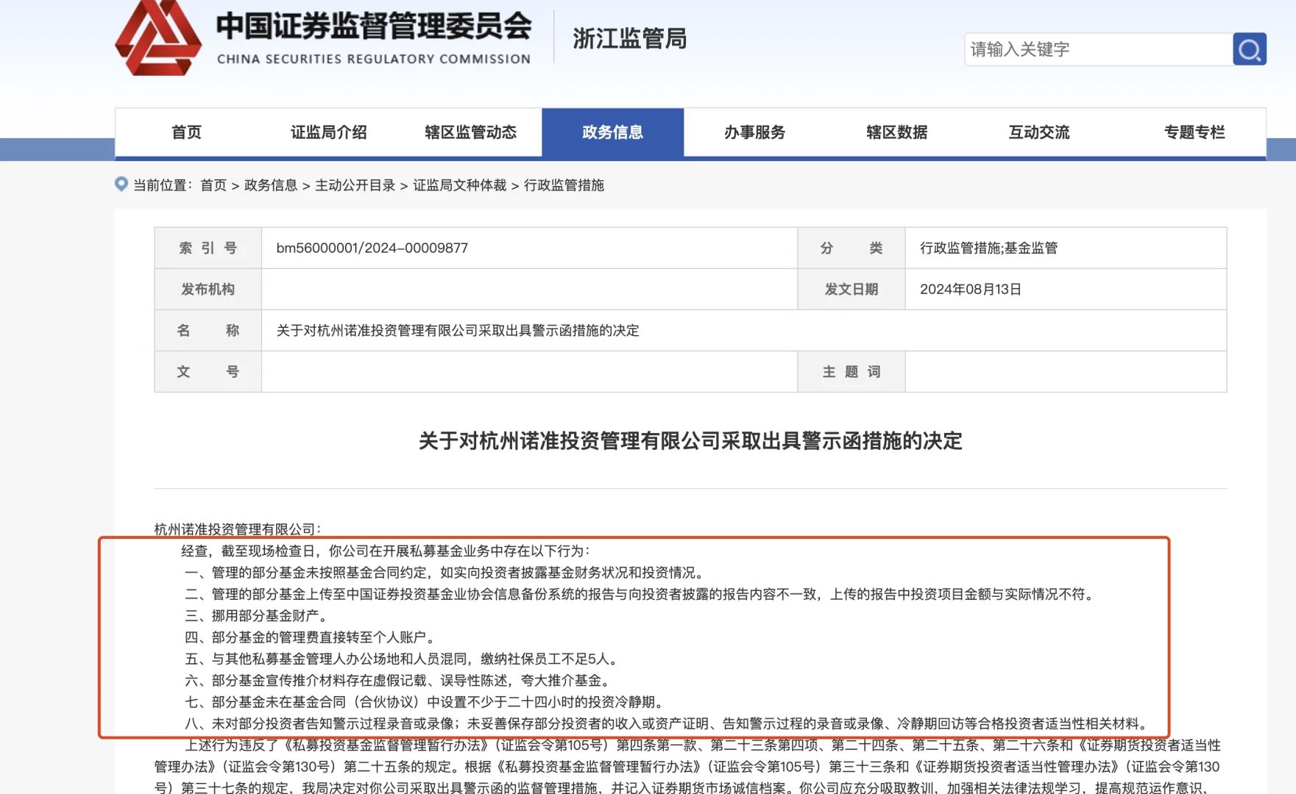Click item 四 about management fees to personal accounts

coord(311,637)
